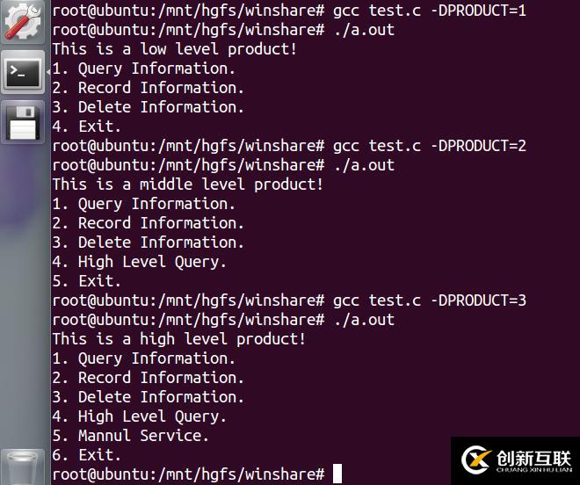
Task: Open System Settings from the launcher
Action: point(22,22)
